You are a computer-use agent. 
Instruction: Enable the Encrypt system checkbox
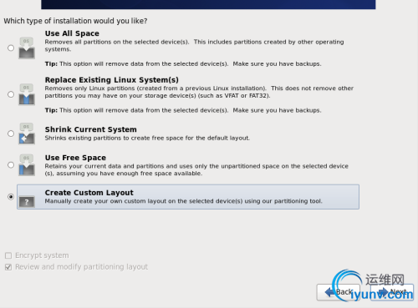tap(8, 255)
